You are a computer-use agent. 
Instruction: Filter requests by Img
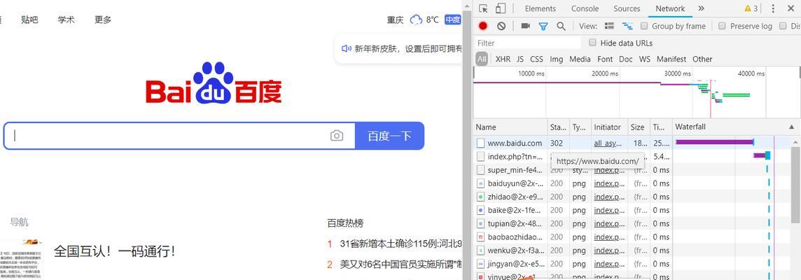557,59
